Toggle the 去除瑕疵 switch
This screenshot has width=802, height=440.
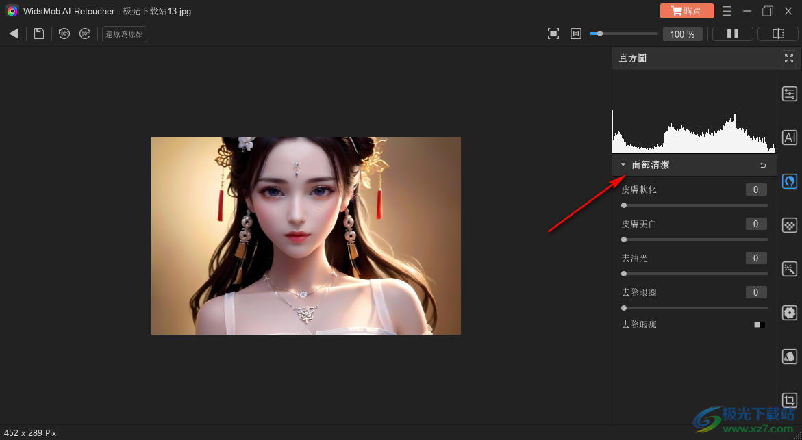click(x=760, y=324)
